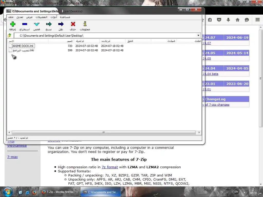Click Firefox page vertical scrollbar thumb
The image size is (263, 197).
260,78
